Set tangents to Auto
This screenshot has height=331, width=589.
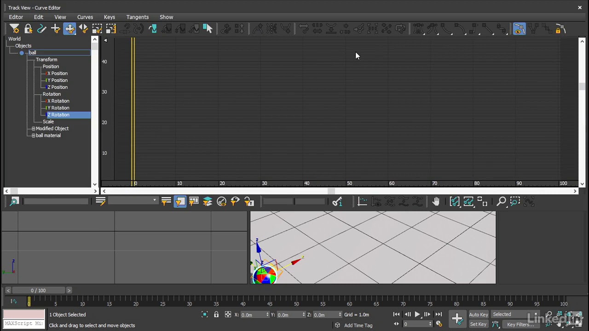(418, 29)
